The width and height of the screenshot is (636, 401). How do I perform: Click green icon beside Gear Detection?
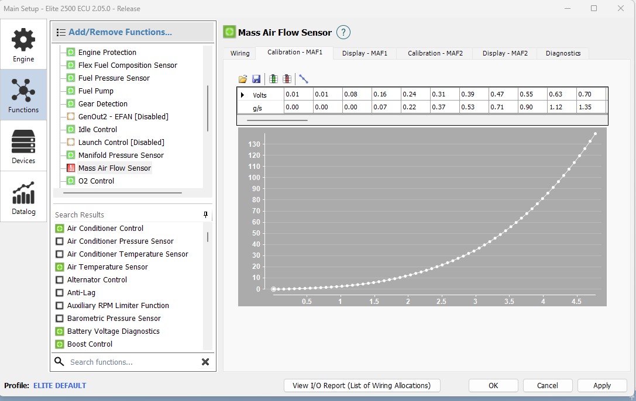pyautogui.click(x=71, y=103)
